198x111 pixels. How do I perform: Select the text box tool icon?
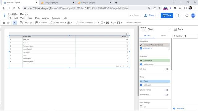(x=108, y=23)
